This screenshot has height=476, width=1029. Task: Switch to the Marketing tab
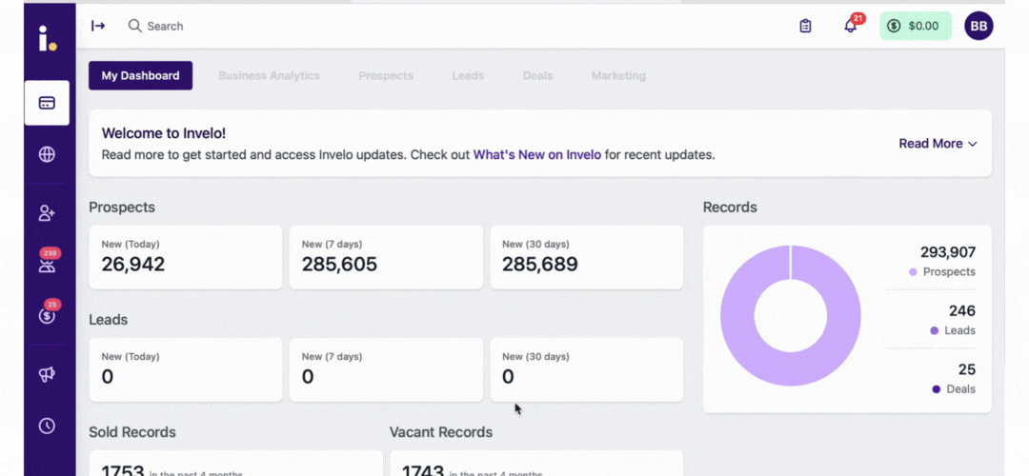point(618,75)
